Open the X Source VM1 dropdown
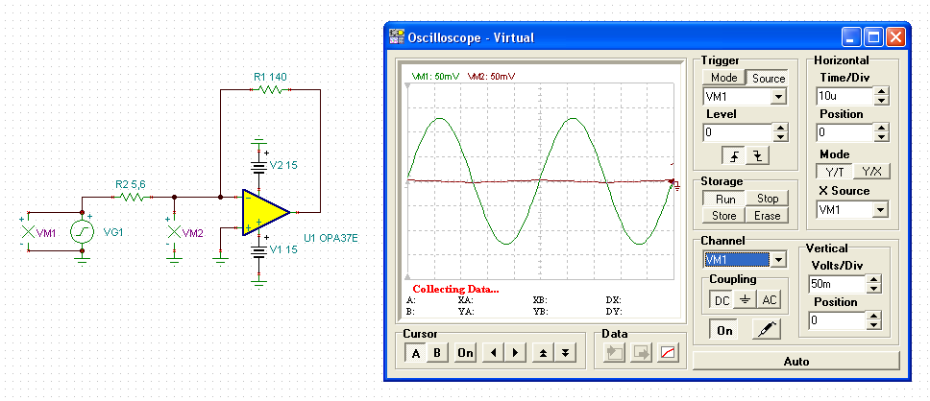The width and height of the screenshot is (930, 401). click(x=880, y=210)
